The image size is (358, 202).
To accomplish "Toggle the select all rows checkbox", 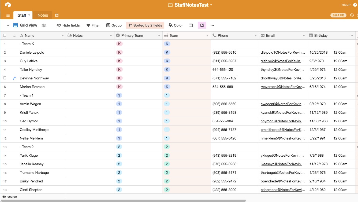I will click(x=5, y=35).
